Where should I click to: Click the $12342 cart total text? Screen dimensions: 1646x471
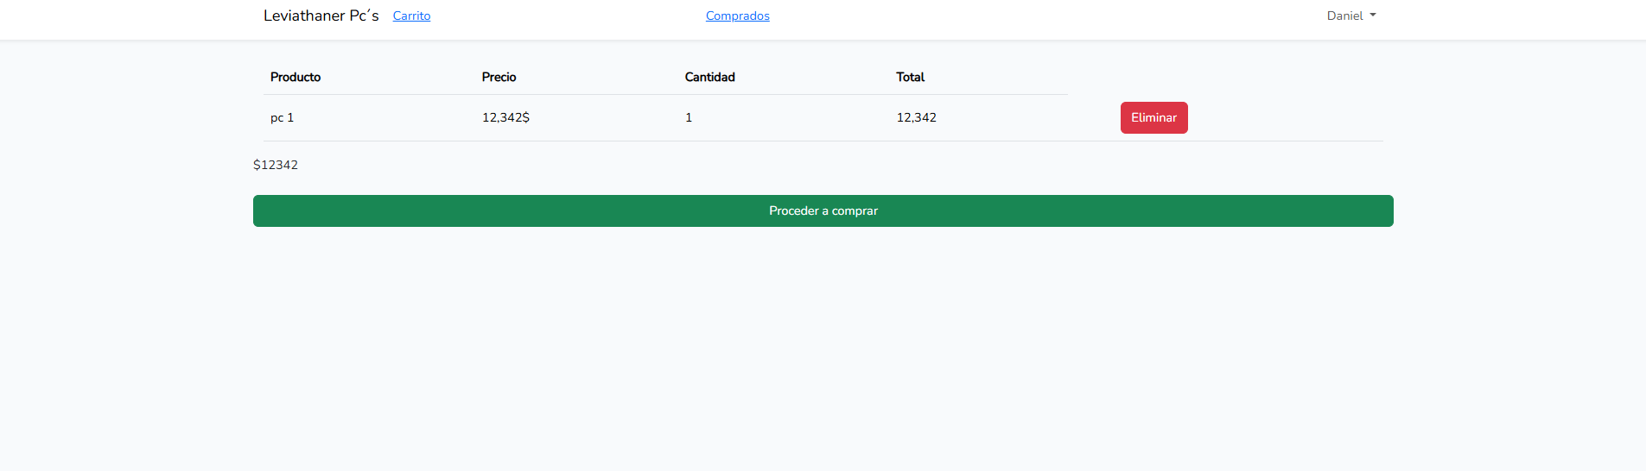point(276,165)
